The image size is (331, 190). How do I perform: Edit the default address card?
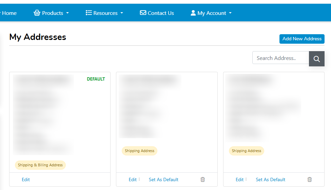click(x=26, y=180)
